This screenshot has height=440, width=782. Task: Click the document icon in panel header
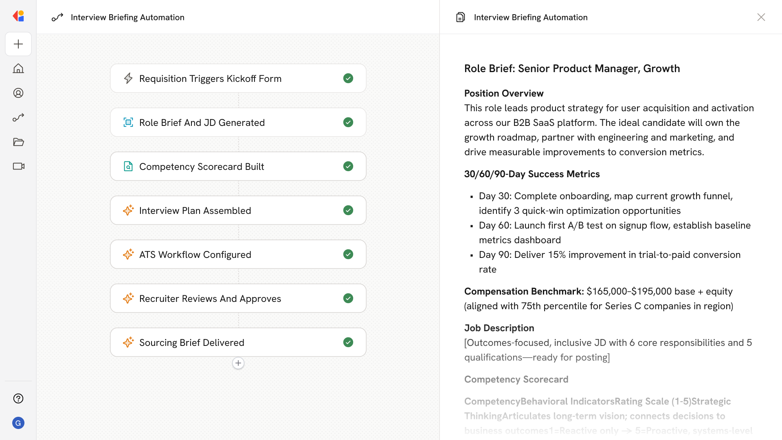click(x=460, y=17)
